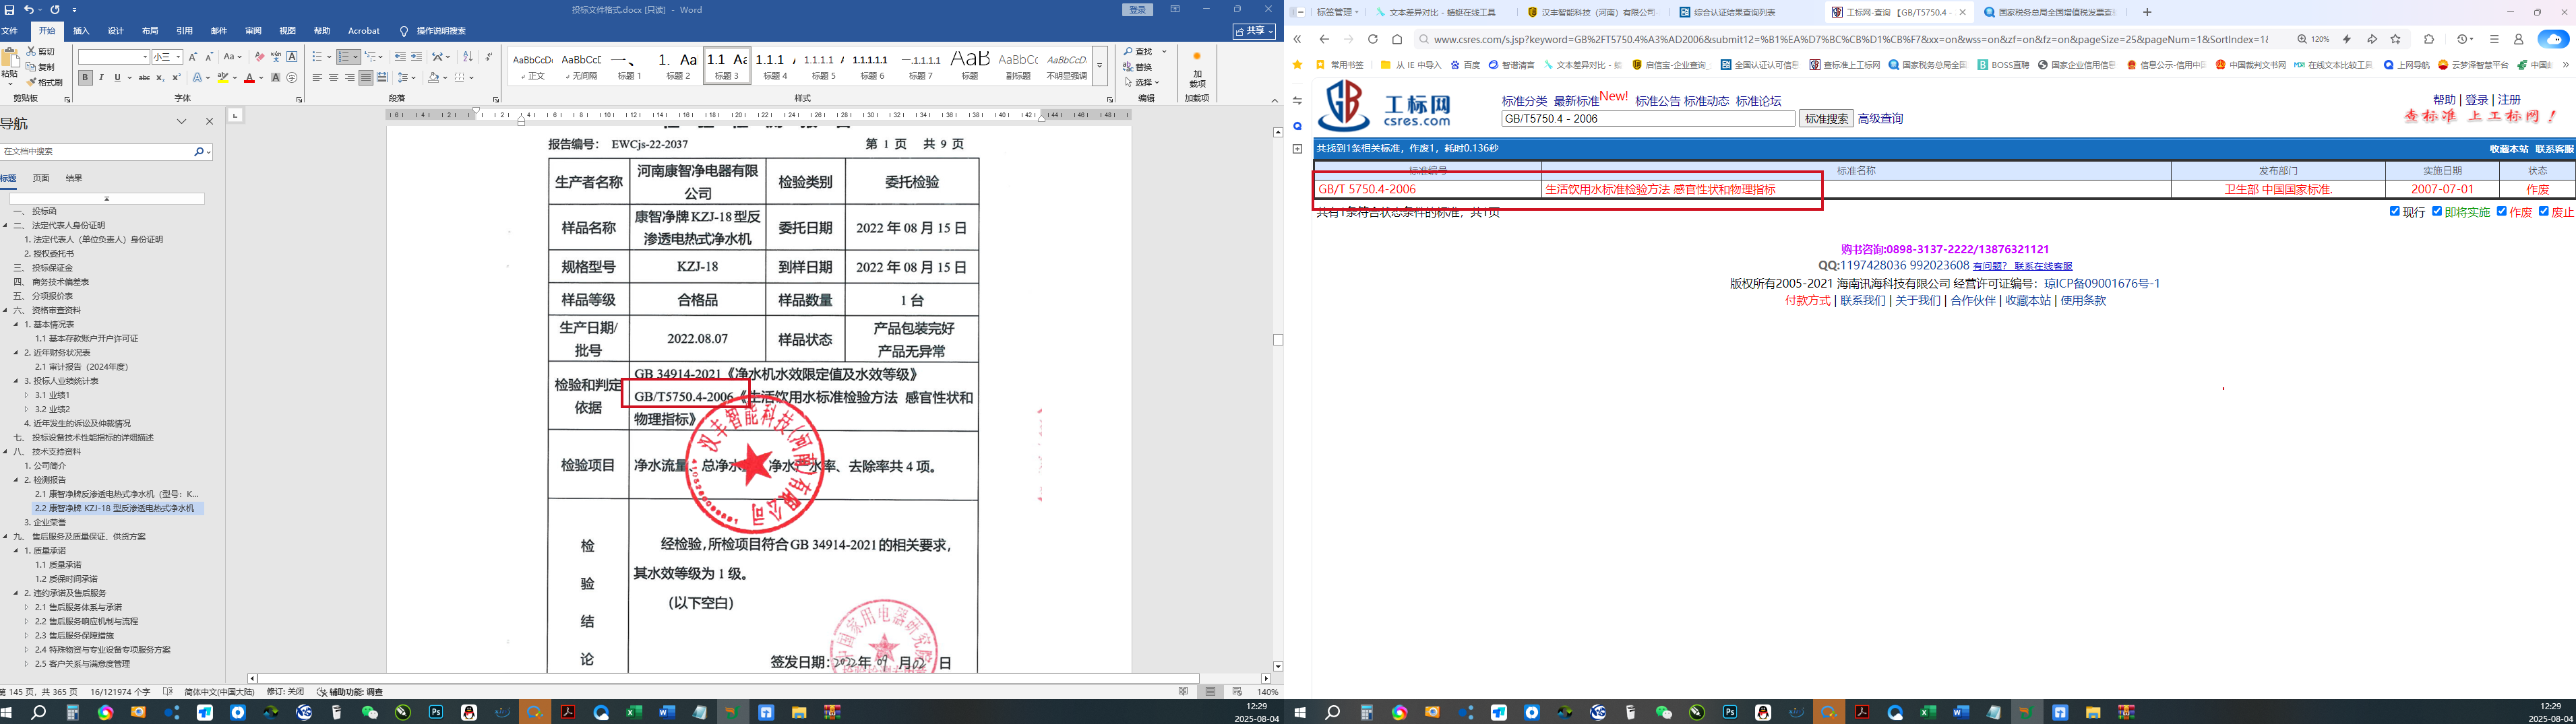Click the navigation search box 在文档中搜索
2576x724 pixels.
[x=97, y=152]
